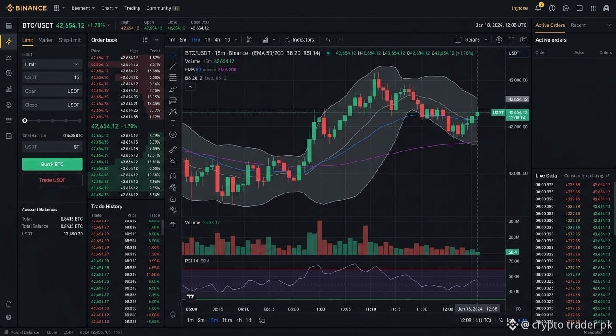Open the go-to-date calendar icon

click(262, 320)
